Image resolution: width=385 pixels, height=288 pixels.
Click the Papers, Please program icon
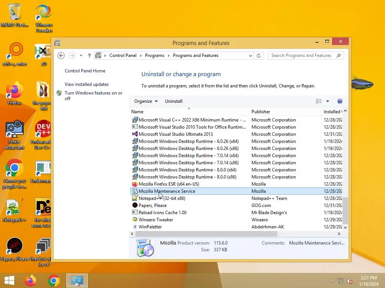click(135, 205)
